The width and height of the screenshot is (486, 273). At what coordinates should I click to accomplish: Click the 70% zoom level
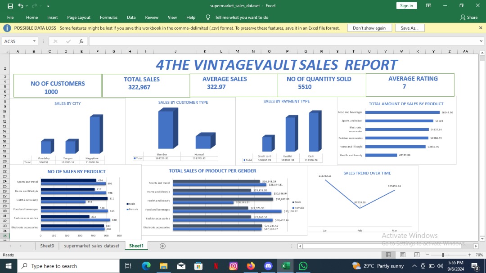(x=480, y=255)
